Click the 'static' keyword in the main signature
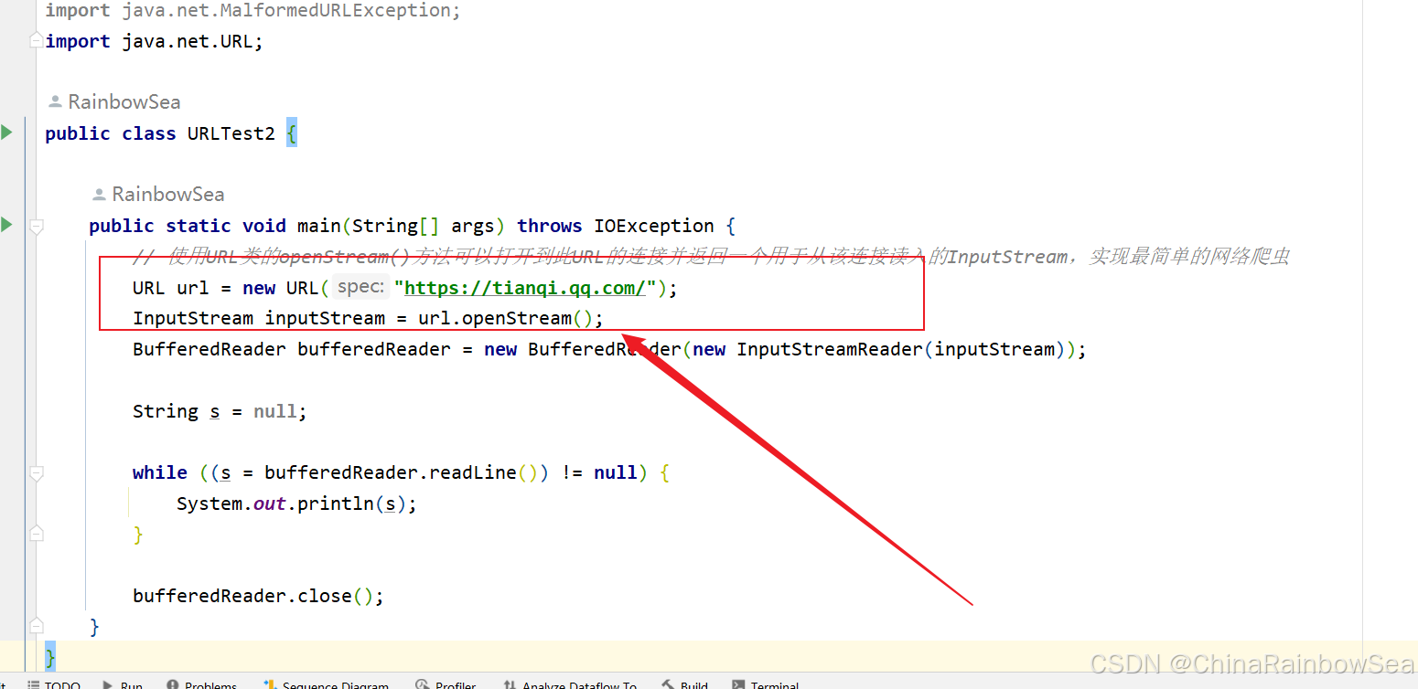Screen dimensions: 1418x689 pyautogui.click(x=199, y=226)
